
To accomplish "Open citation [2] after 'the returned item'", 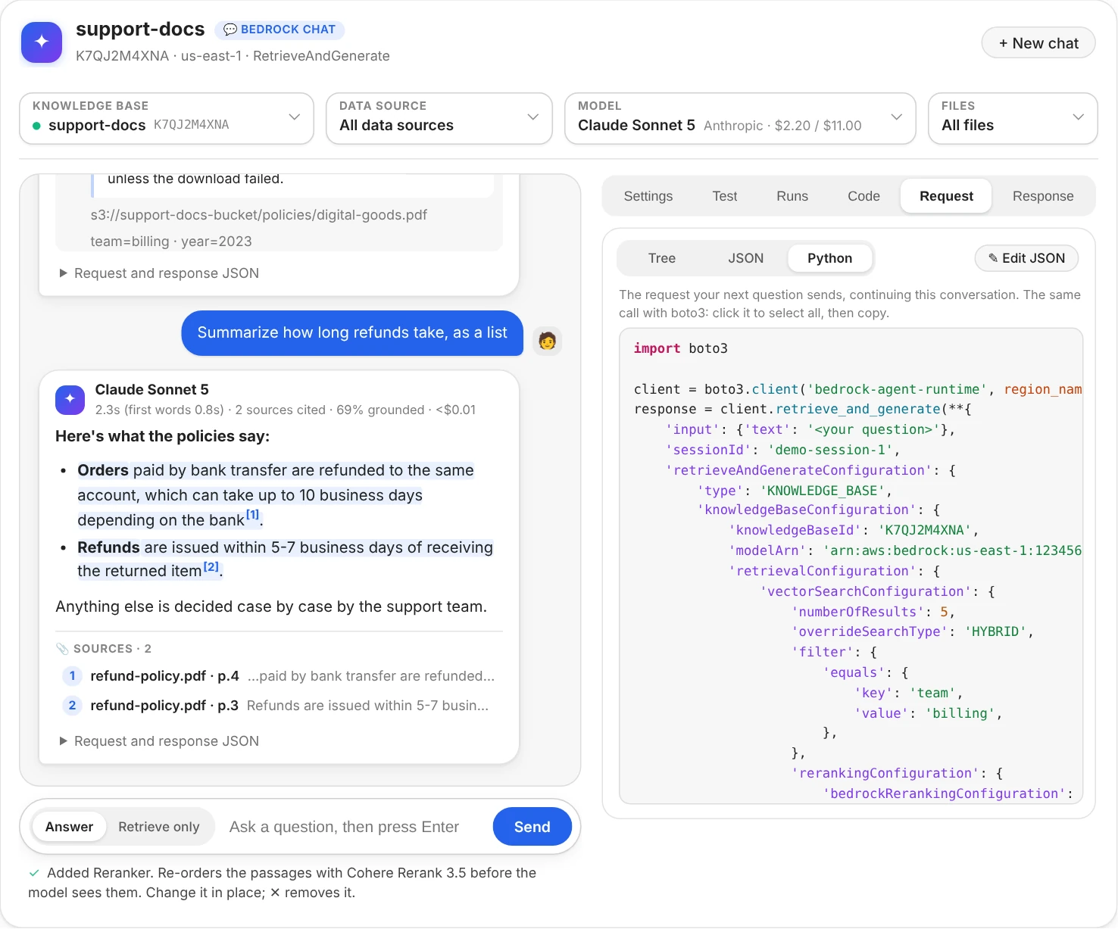I will (211, 566).
